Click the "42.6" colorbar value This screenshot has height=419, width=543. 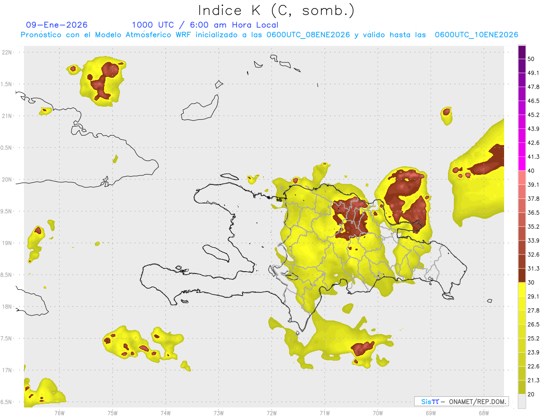point(533,143)
